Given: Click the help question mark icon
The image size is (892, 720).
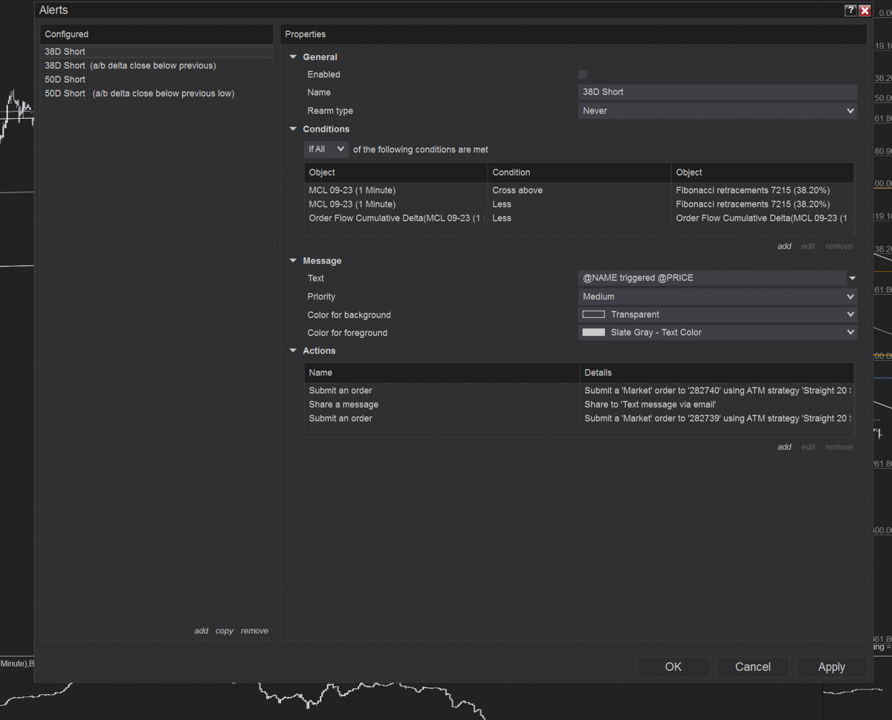Looking at the screenshot, I should click(x=850, y=10).
